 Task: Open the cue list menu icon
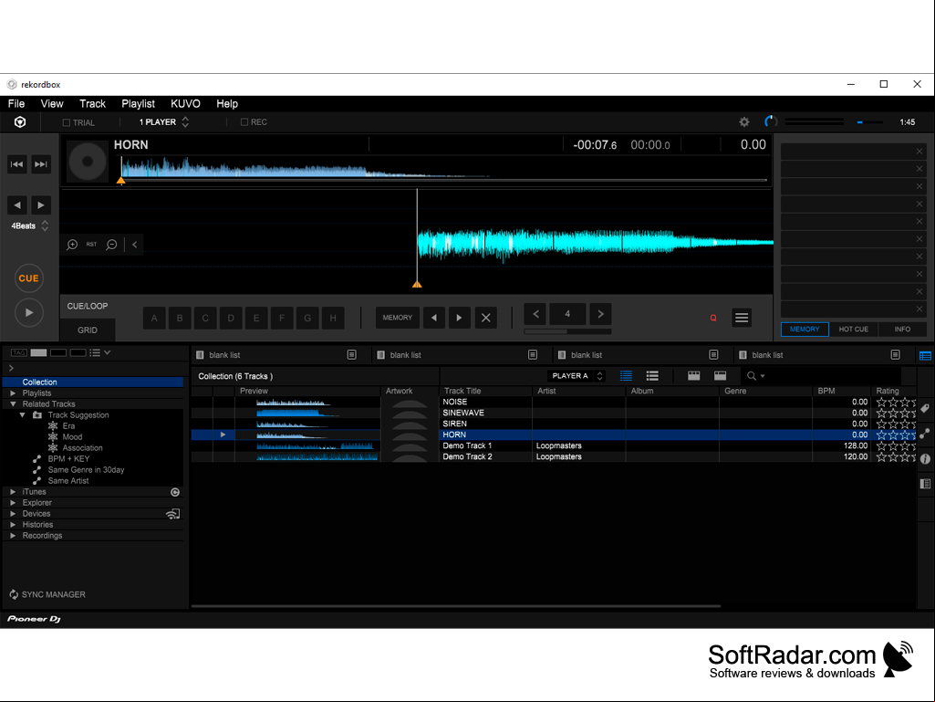742,318
